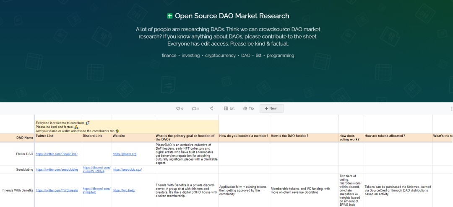Select the Friends With Benefits description cell
Screen dimensions: 453x207
(x=187, y=190)
